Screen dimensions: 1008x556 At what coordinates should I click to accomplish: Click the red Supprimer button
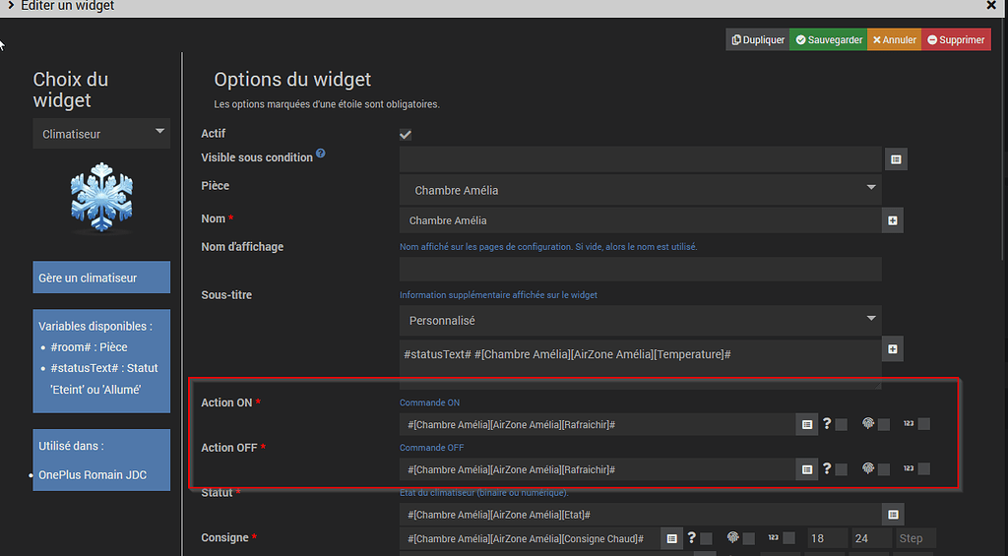(x=956, y=40)
